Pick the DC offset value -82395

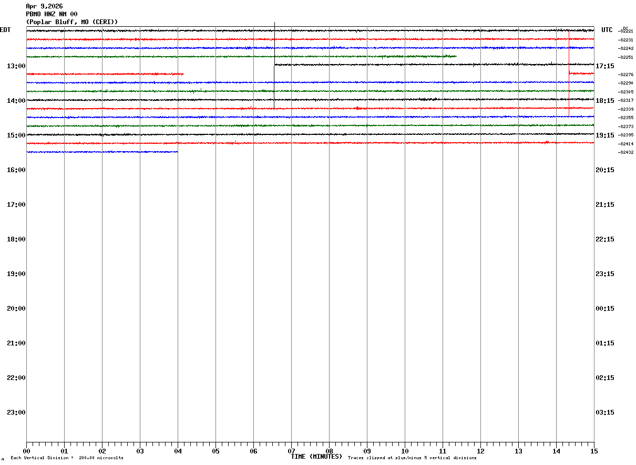626,135
